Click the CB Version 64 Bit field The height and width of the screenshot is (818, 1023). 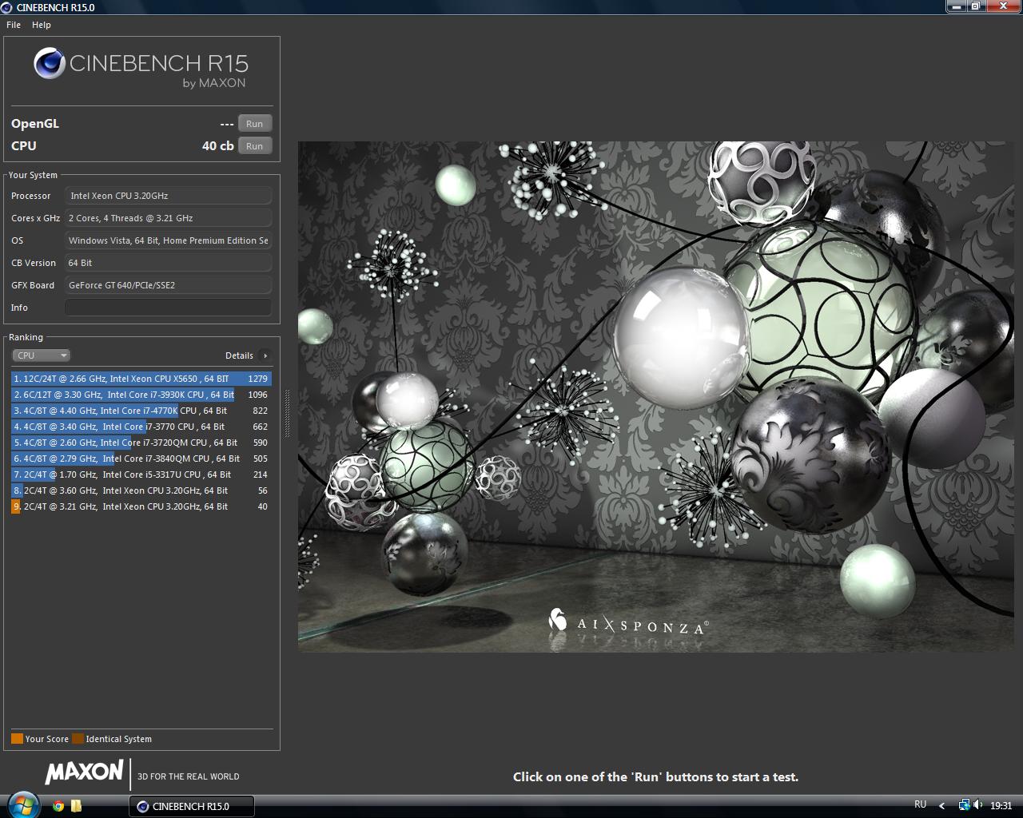click(168, 263)
